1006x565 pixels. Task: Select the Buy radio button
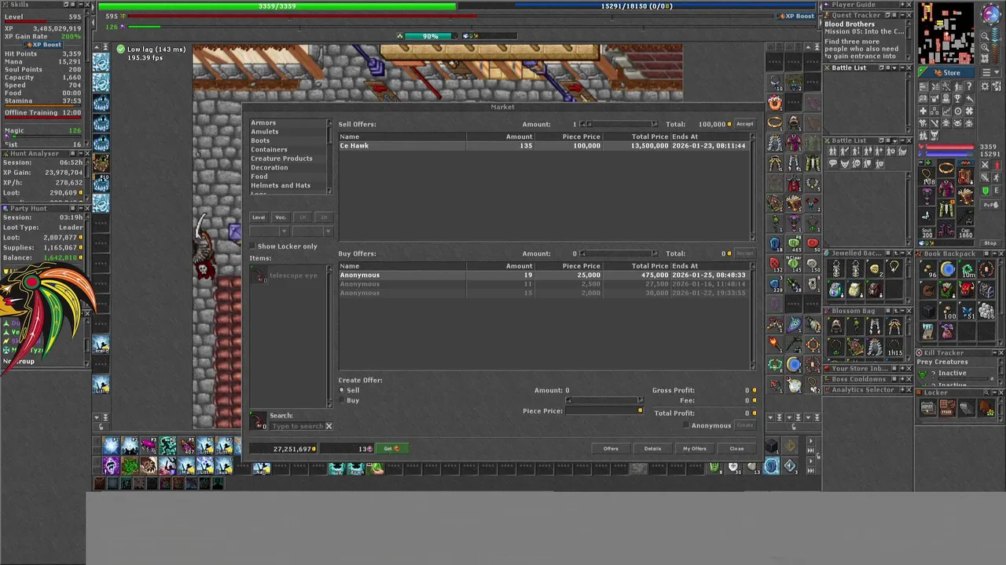342,400
